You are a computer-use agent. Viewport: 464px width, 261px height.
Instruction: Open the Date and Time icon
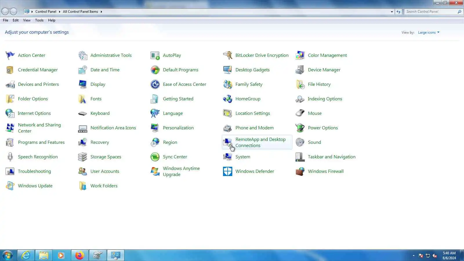(x=83, y=70)
